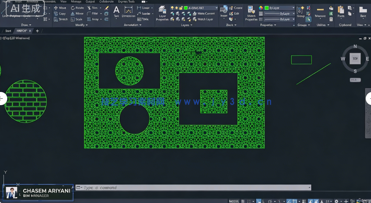
Task: Select the Fillet tool
Action: 93,13
